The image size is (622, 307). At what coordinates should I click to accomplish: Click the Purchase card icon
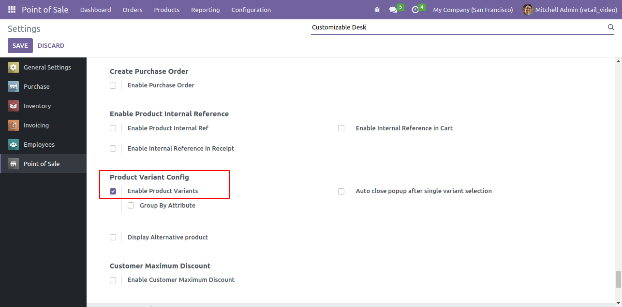pyautogui.click(x=13, y=87)
